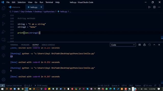Open the Accounts icon in the activity bar

click(x=4, y=72)
